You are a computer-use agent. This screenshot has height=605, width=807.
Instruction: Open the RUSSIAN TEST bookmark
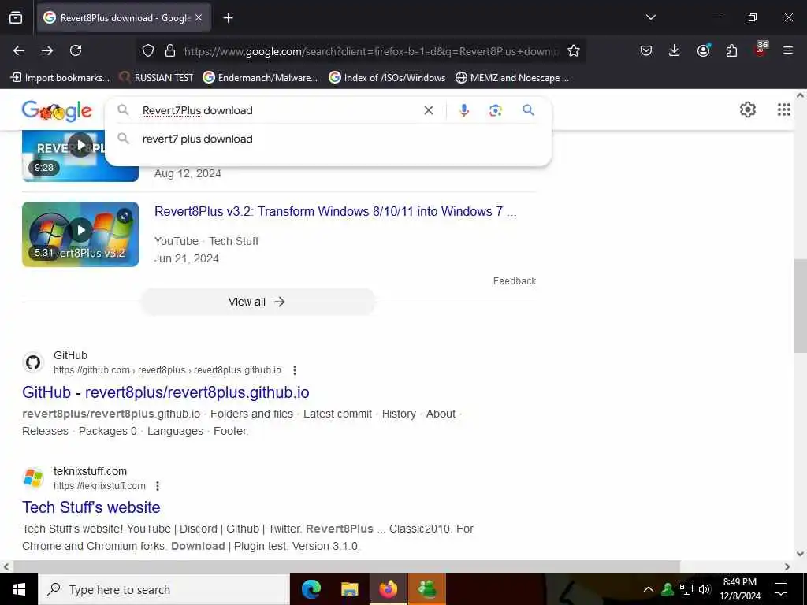pyautogui.click(x=157, y=78)
